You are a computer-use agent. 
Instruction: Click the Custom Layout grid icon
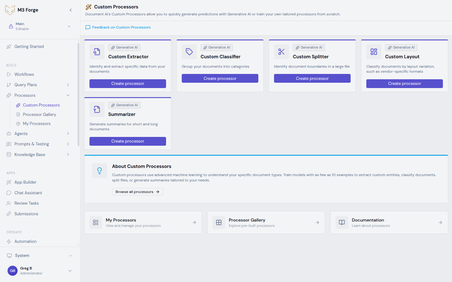pos(374,52)
